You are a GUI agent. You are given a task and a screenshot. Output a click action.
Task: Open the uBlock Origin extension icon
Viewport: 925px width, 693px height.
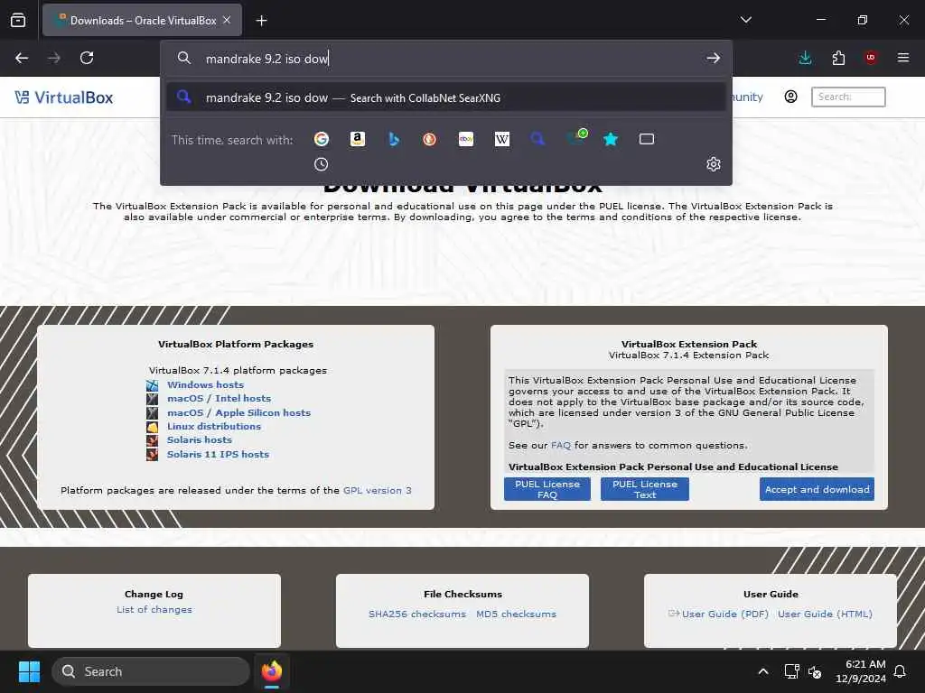click(871, 58)
